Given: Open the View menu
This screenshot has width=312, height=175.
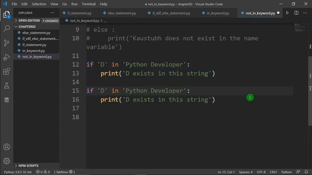Looking at the screenshot, I should coord(54,4).
